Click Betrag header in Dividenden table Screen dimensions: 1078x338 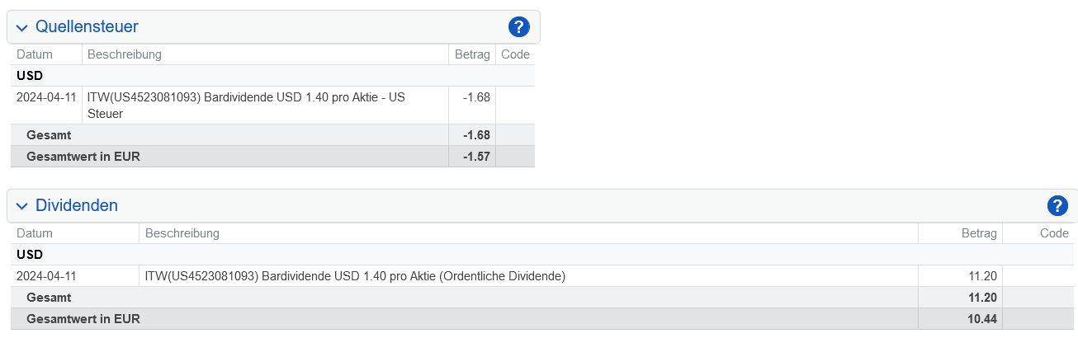tap(980, 233)
